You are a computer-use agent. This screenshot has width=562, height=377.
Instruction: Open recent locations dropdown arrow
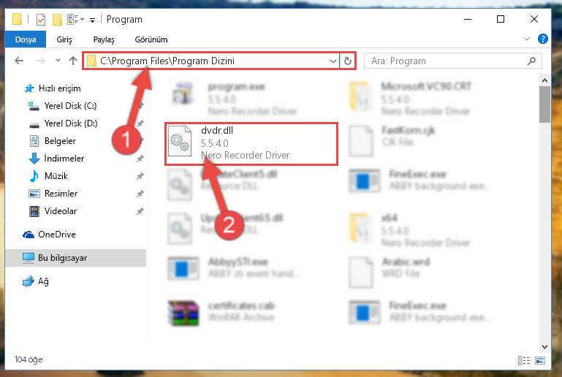pos(58,61)
